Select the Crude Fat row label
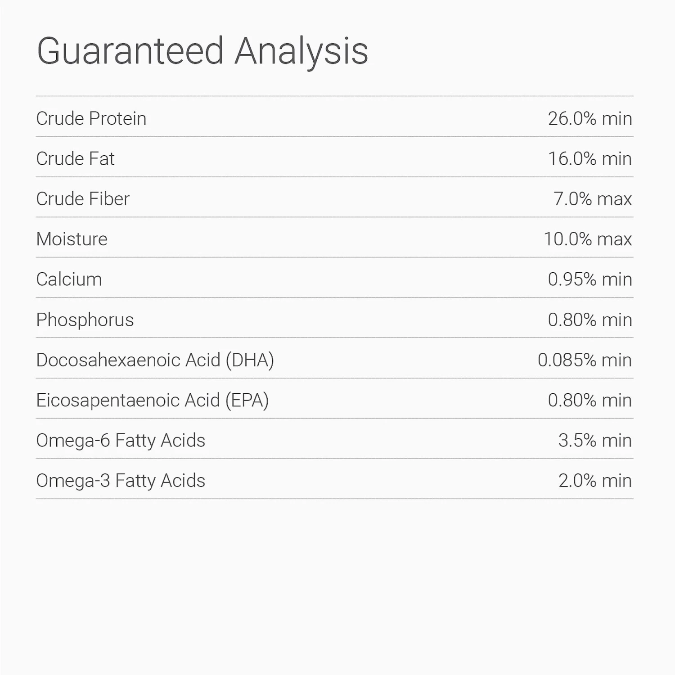Viewport: 675px width, 675px height. click(x=75, y=159)
